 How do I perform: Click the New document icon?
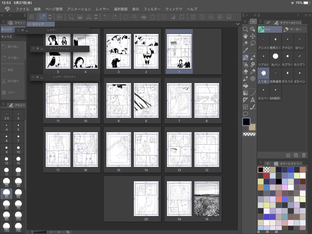click(x=71, y=17)
